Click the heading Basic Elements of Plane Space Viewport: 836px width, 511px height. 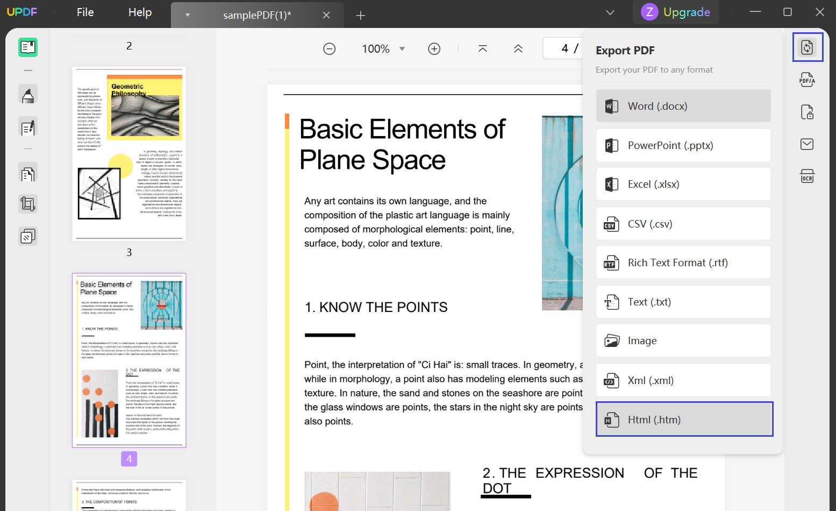click(x=402, y=144)
